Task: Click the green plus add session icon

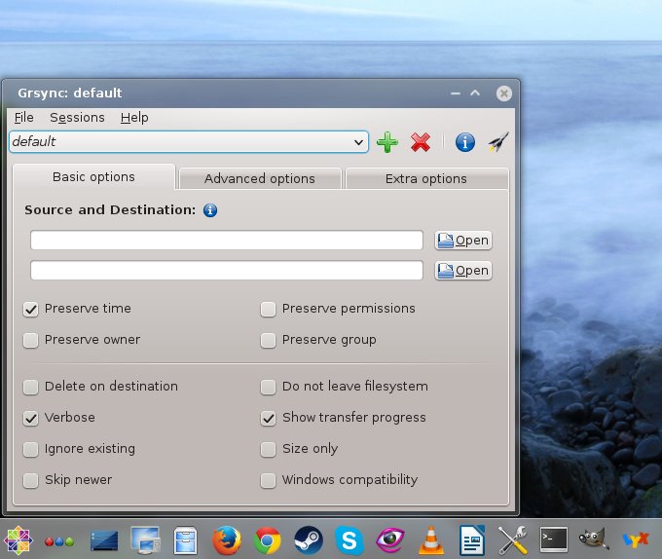Action: (387, 142)
